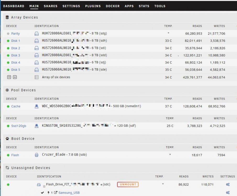The image size is (237, 196).
Task: Open the Samsung_USB partition link
Action: click(69, 193)
